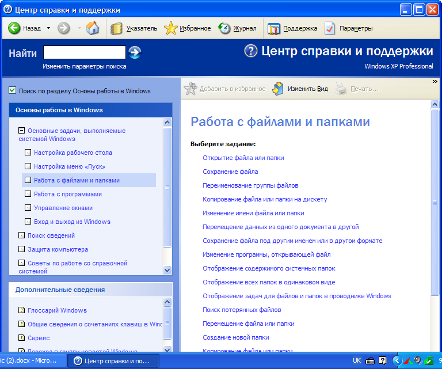442x369 pixels.
Task: Open link Изменение программы, открывающей файл
Action: (266, 254)
